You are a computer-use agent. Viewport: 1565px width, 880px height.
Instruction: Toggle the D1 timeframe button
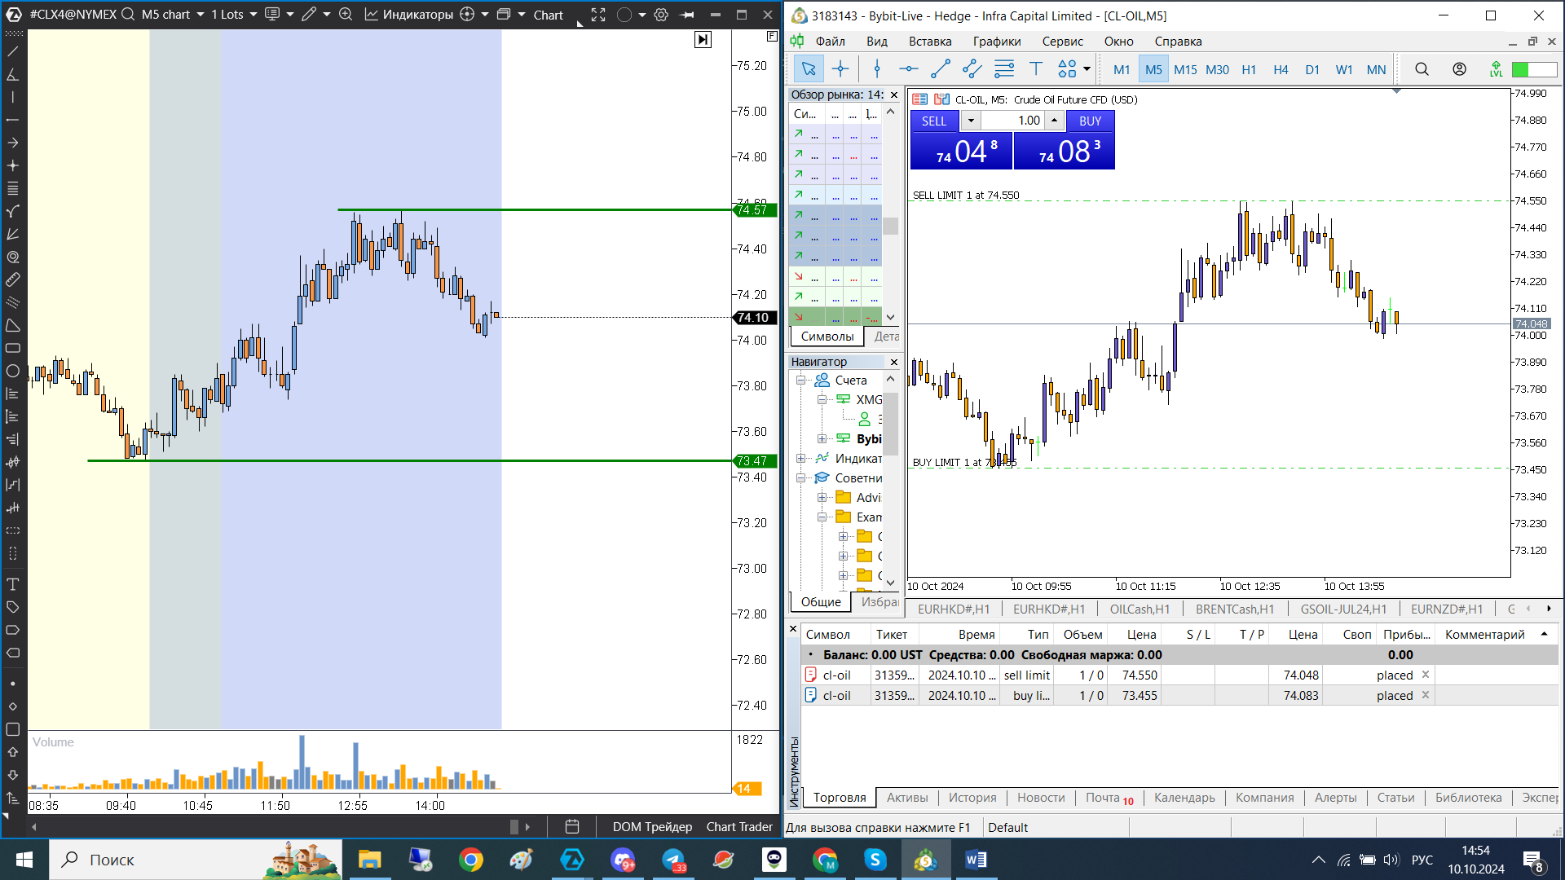tap(1312, 69)
